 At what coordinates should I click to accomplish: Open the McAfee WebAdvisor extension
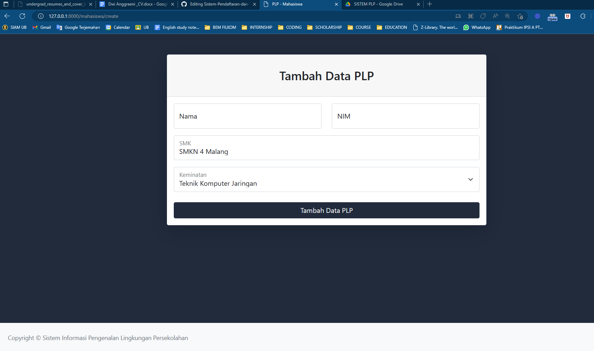click(x=568, y=16)
